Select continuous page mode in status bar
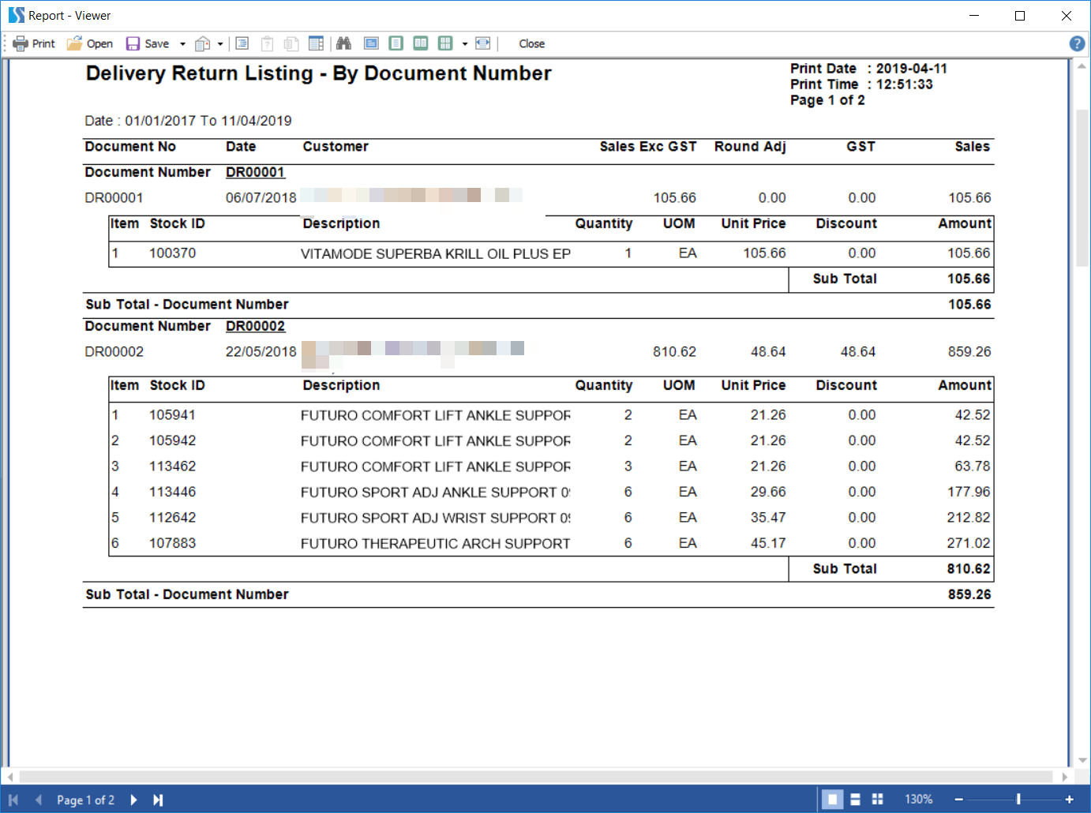 point(855,800)
